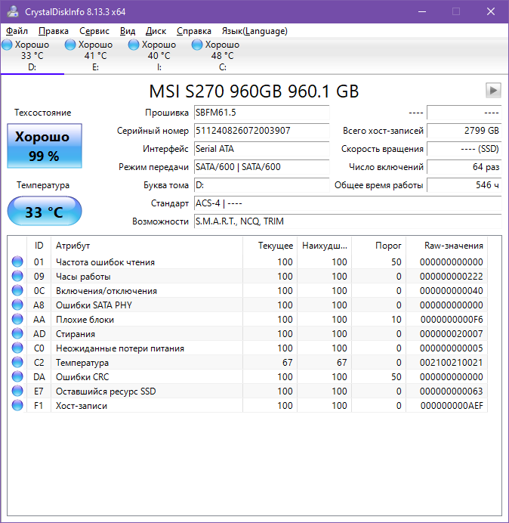Click the Буква тома field D:
509x523 pixels.
[261, 185]
